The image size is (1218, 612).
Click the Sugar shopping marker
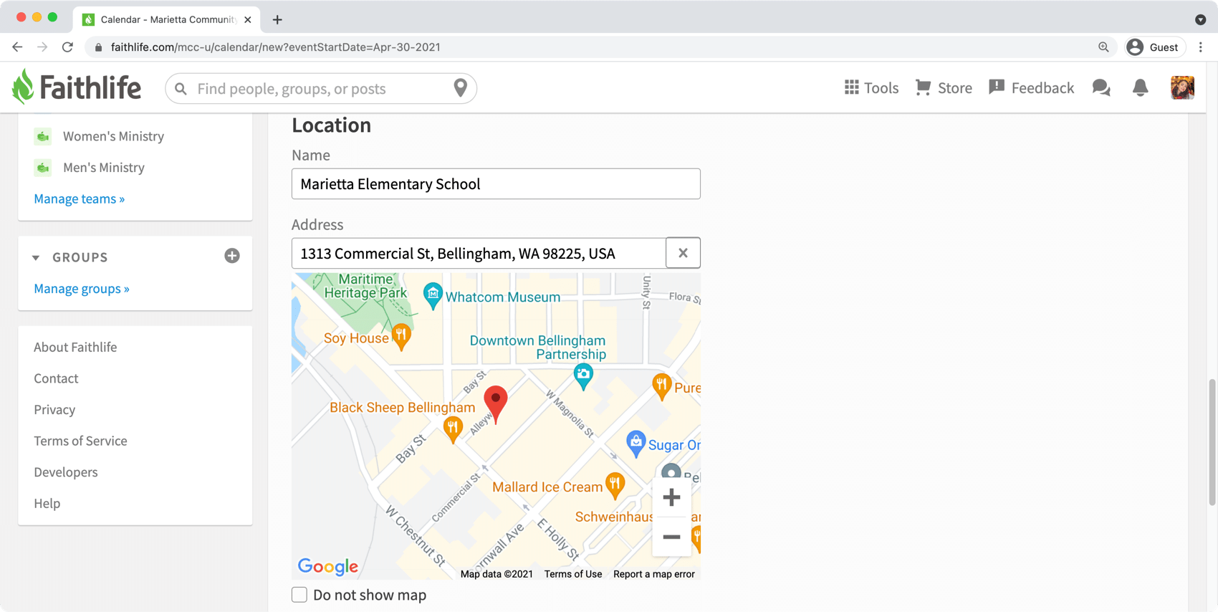click(x=636, y=444)
